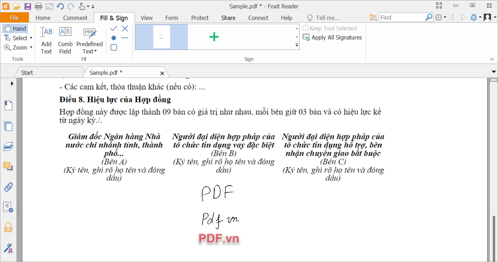
Task: Click the Foxit Reader logo icon
Action: (x=6, y=6)
